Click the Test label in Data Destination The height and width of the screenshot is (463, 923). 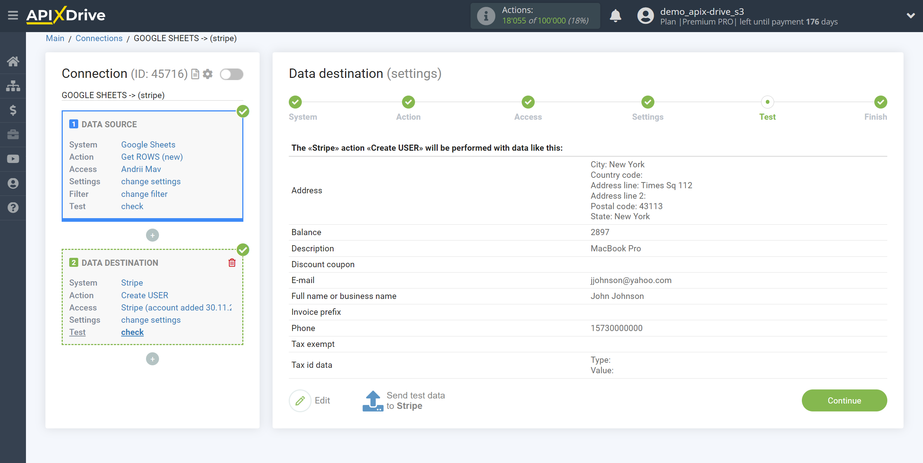[x=77, y=332]
